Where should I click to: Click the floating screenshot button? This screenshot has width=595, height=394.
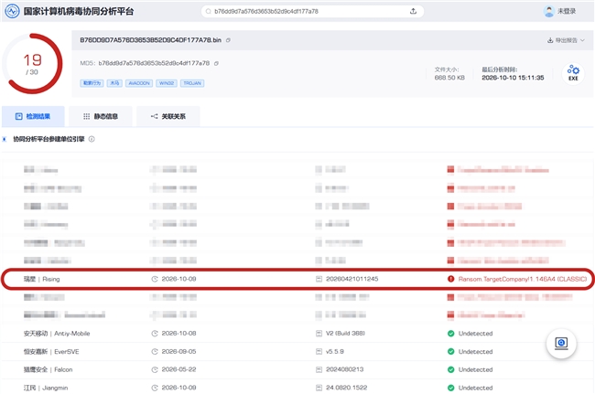(561, 344)
